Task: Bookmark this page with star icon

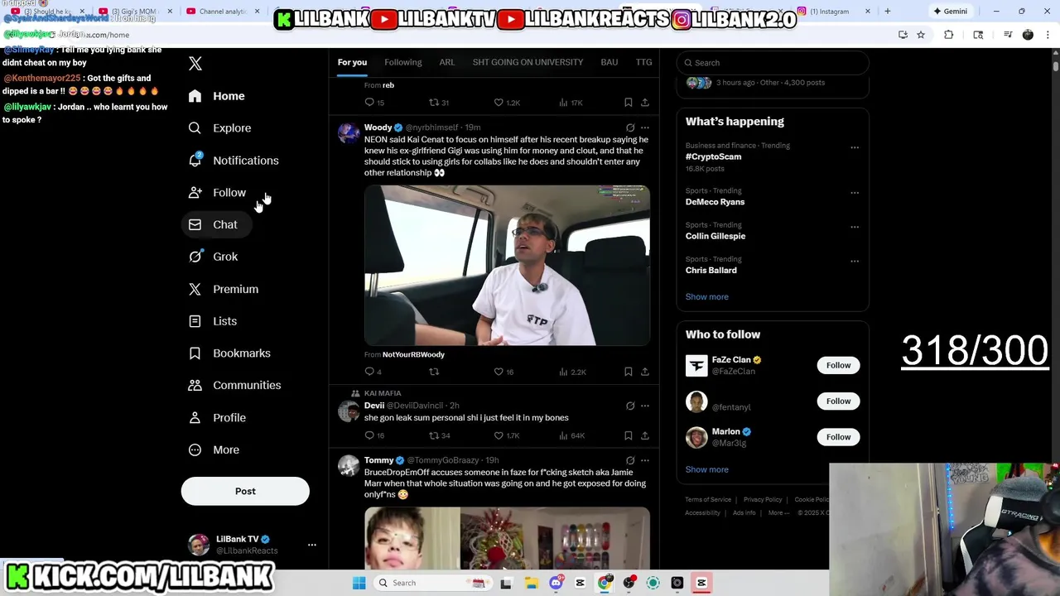Action: point(921,35)
